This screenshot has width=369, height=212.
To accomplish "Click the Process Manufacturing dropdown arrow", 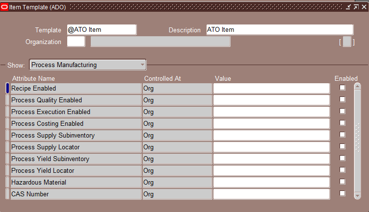I will click(x=142, y=65).
